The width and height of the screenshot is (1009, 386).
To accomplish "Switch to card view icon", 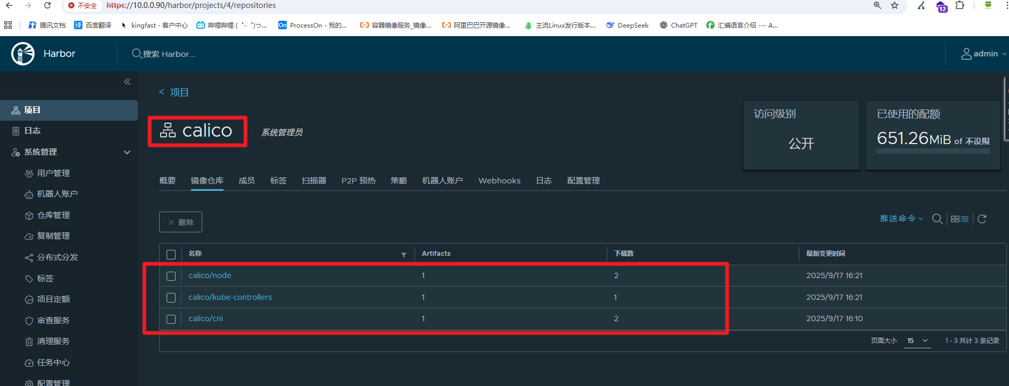I will [x=955, y=219].
